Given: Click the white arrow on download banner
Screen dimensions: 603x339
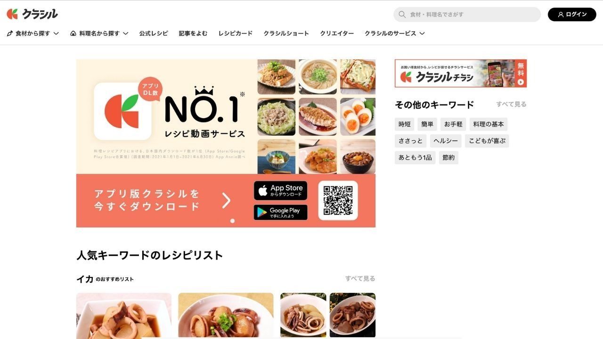Looking at the screenshot, I should [x=227, y=201].
